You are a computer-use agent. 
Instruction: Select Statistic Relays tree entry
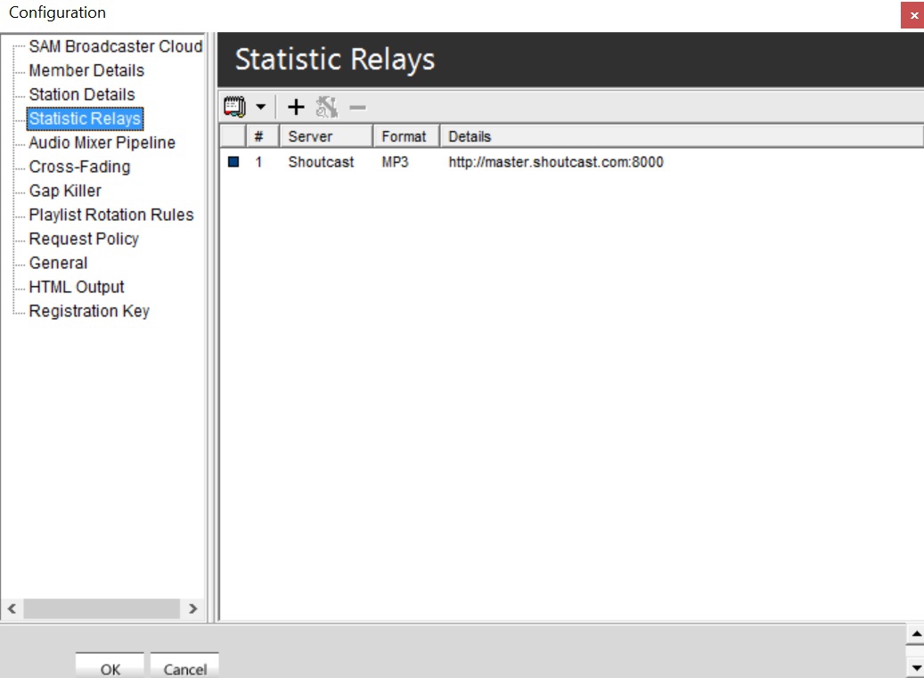(85, 118)
